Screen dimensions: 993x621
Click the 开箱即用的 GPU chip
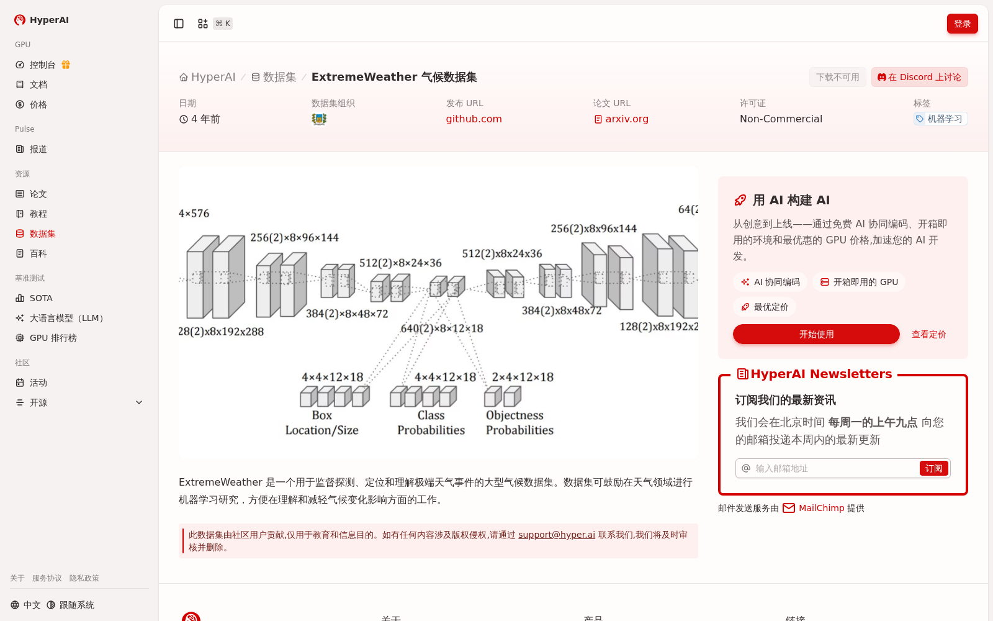pyautogui.click(x=859, y=282)
